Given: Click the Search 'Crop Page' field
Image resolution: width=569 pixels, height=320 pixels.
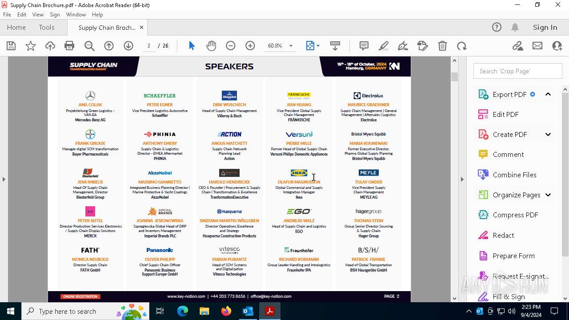Looking at the screenshot, I should 517,71.
